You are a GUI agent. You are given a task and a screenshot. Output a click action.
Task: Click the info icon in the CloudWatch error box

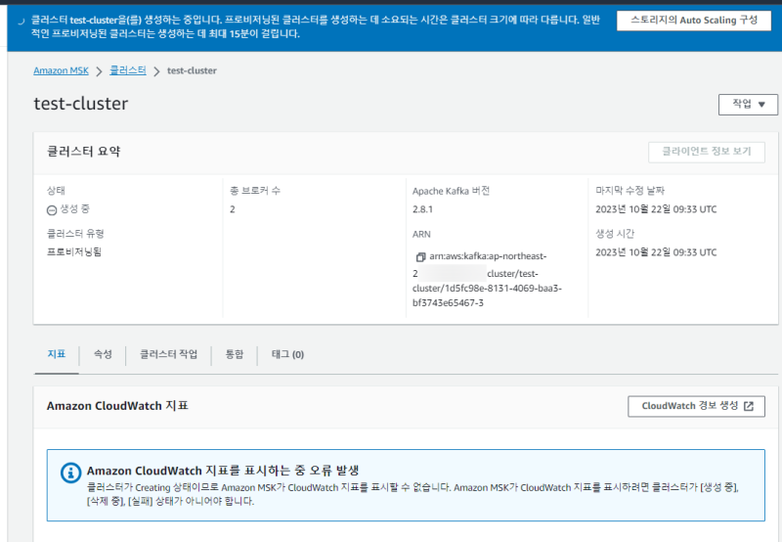[x=70, y=473]
